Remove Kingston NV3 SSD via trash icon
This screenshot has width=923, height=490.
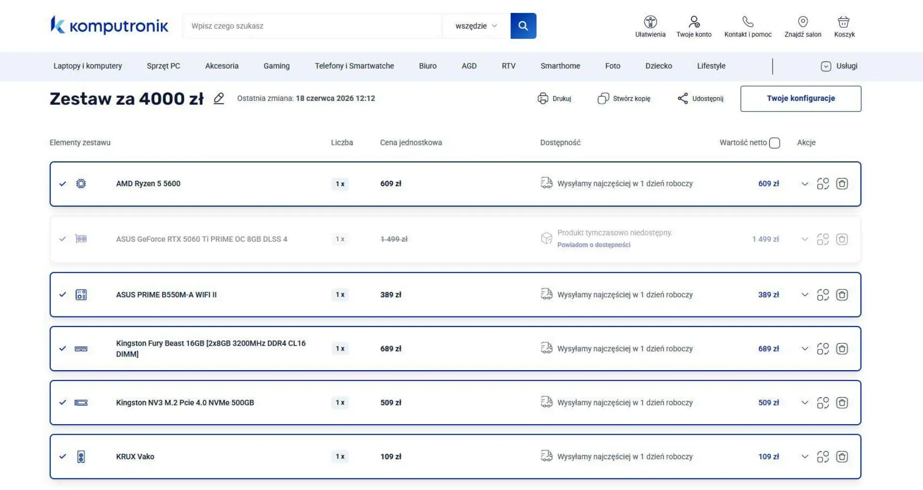coord(842,403)
